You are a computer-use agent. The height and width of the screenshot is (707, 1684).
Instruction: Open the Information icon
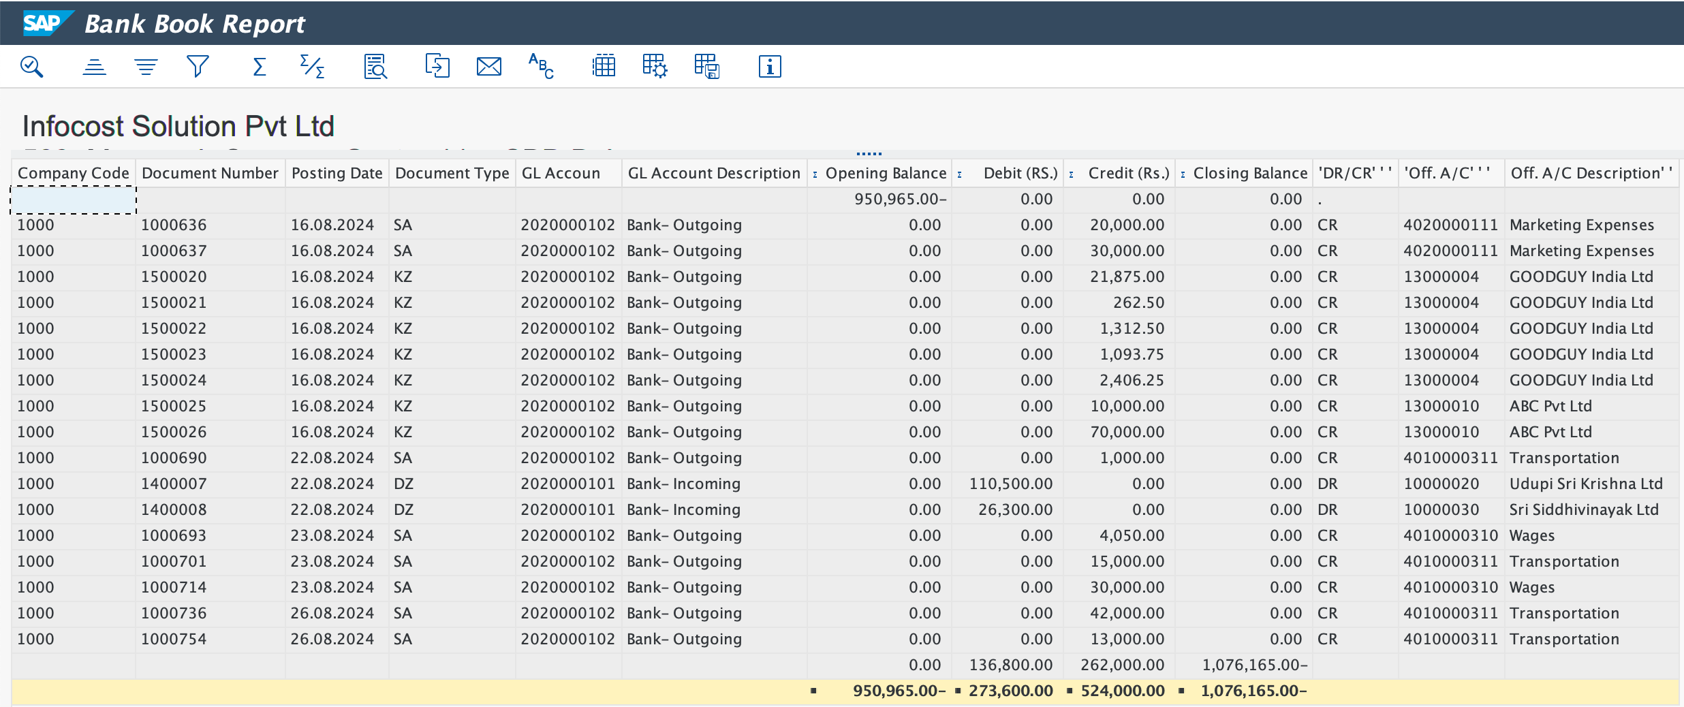pyautogui.click(x=770, y=67)
